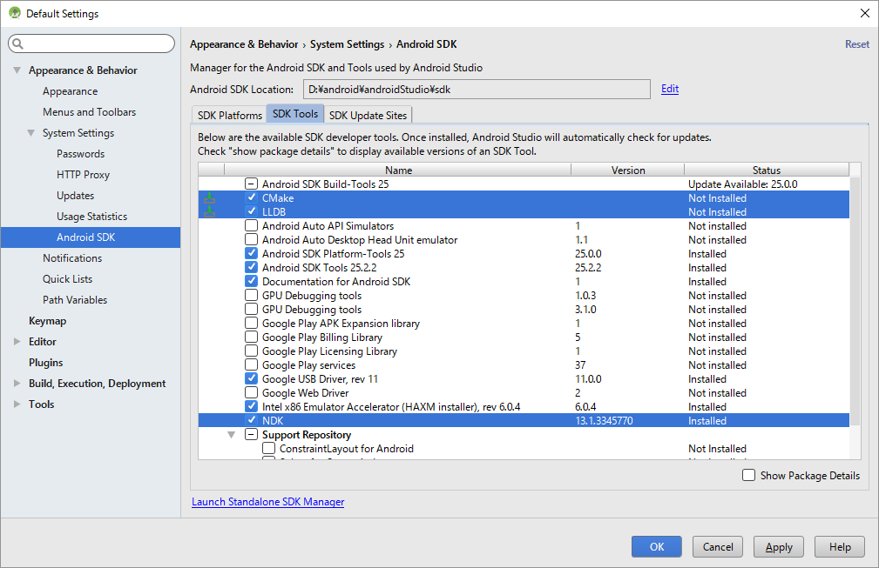
Task: Sort by Name column header
Action: coord(398,170)
